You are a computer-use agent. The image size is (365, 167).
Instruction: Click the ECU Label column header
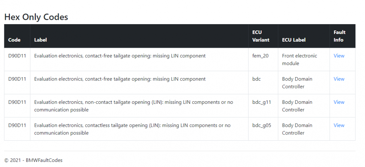click(294, 40)
